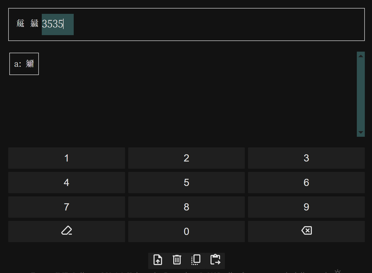This screenshot has height=273, width=372.
Task: Click the highlighted 3535 code in input
Action: click(57, 24)
